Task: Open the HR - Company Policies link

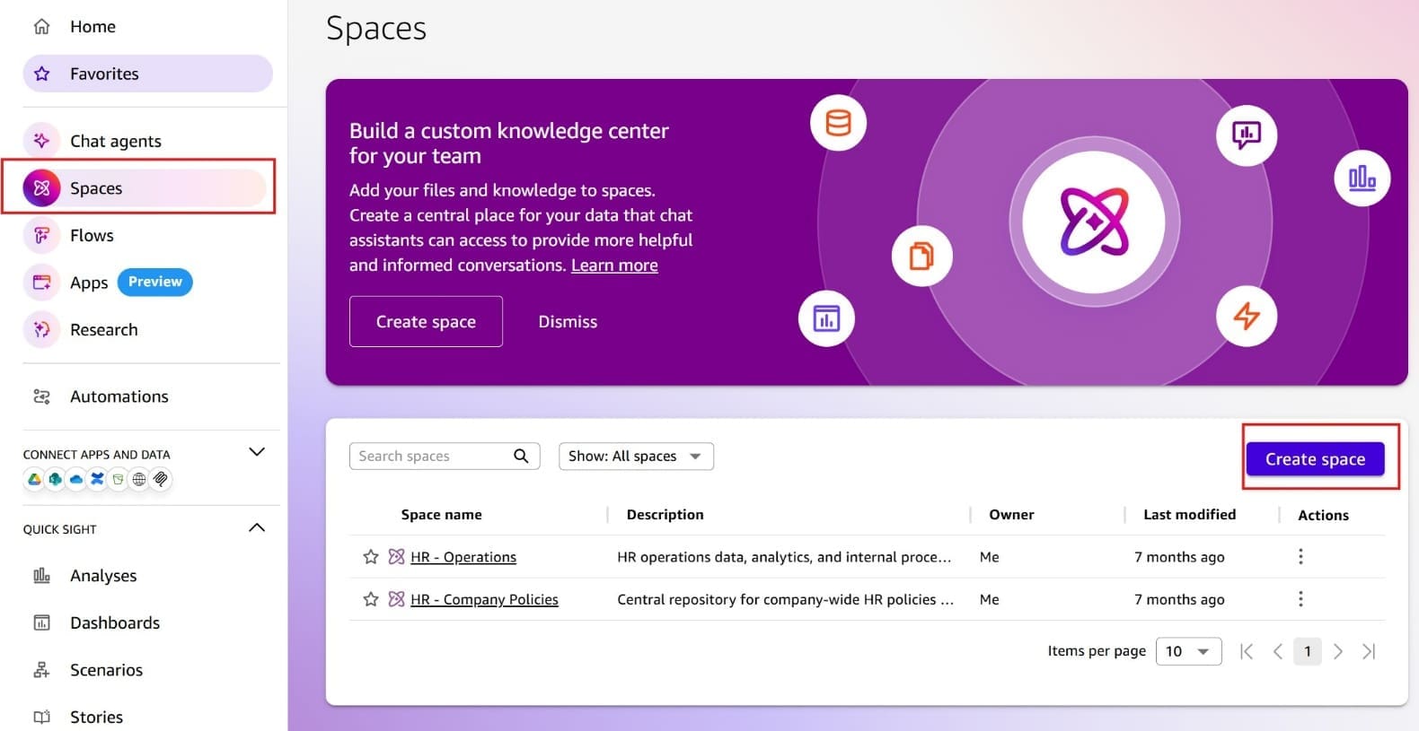Action: 484,599
